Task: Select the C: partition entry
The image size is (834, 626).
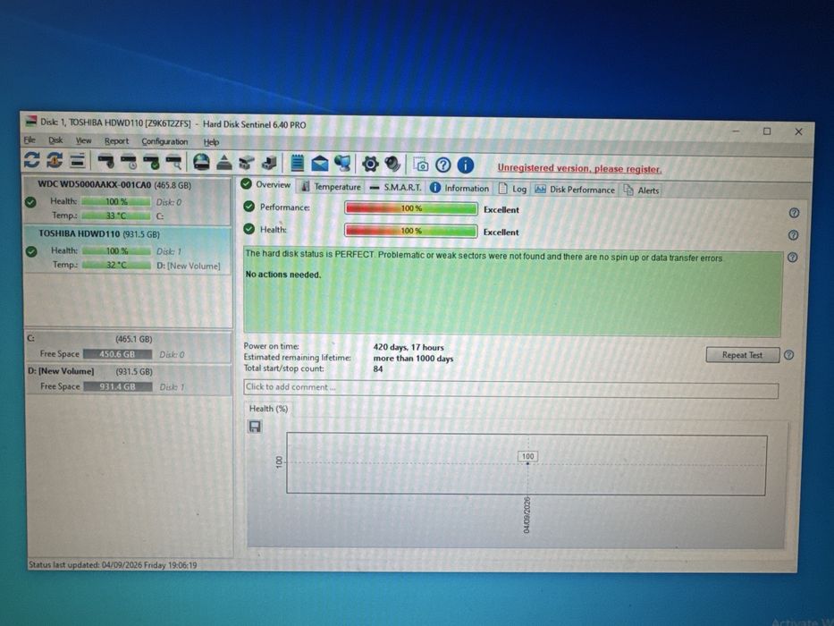Action: coord(129,347)
